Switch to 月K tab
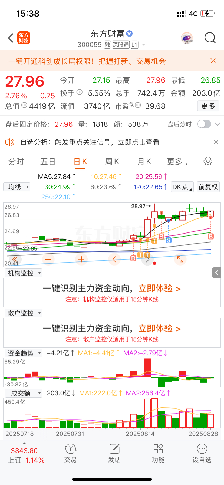The image size is (224, 485). [x=144, y=162]
